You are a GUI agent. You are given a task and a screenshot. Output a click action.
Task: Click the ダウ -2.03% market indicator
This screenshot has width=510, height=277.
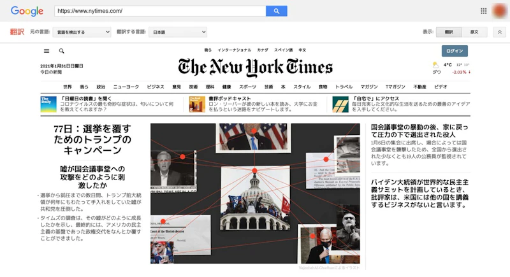click(x=451, y=72)
